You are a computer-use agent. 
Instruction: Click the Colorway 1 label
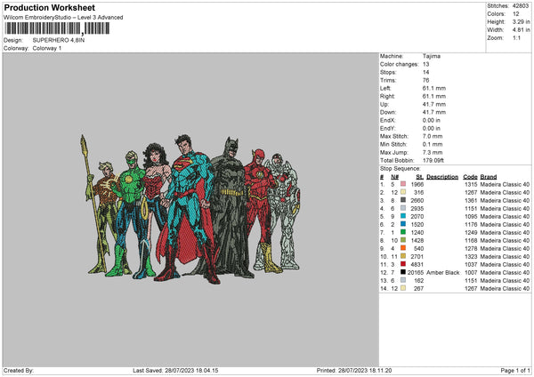[49, 47]
